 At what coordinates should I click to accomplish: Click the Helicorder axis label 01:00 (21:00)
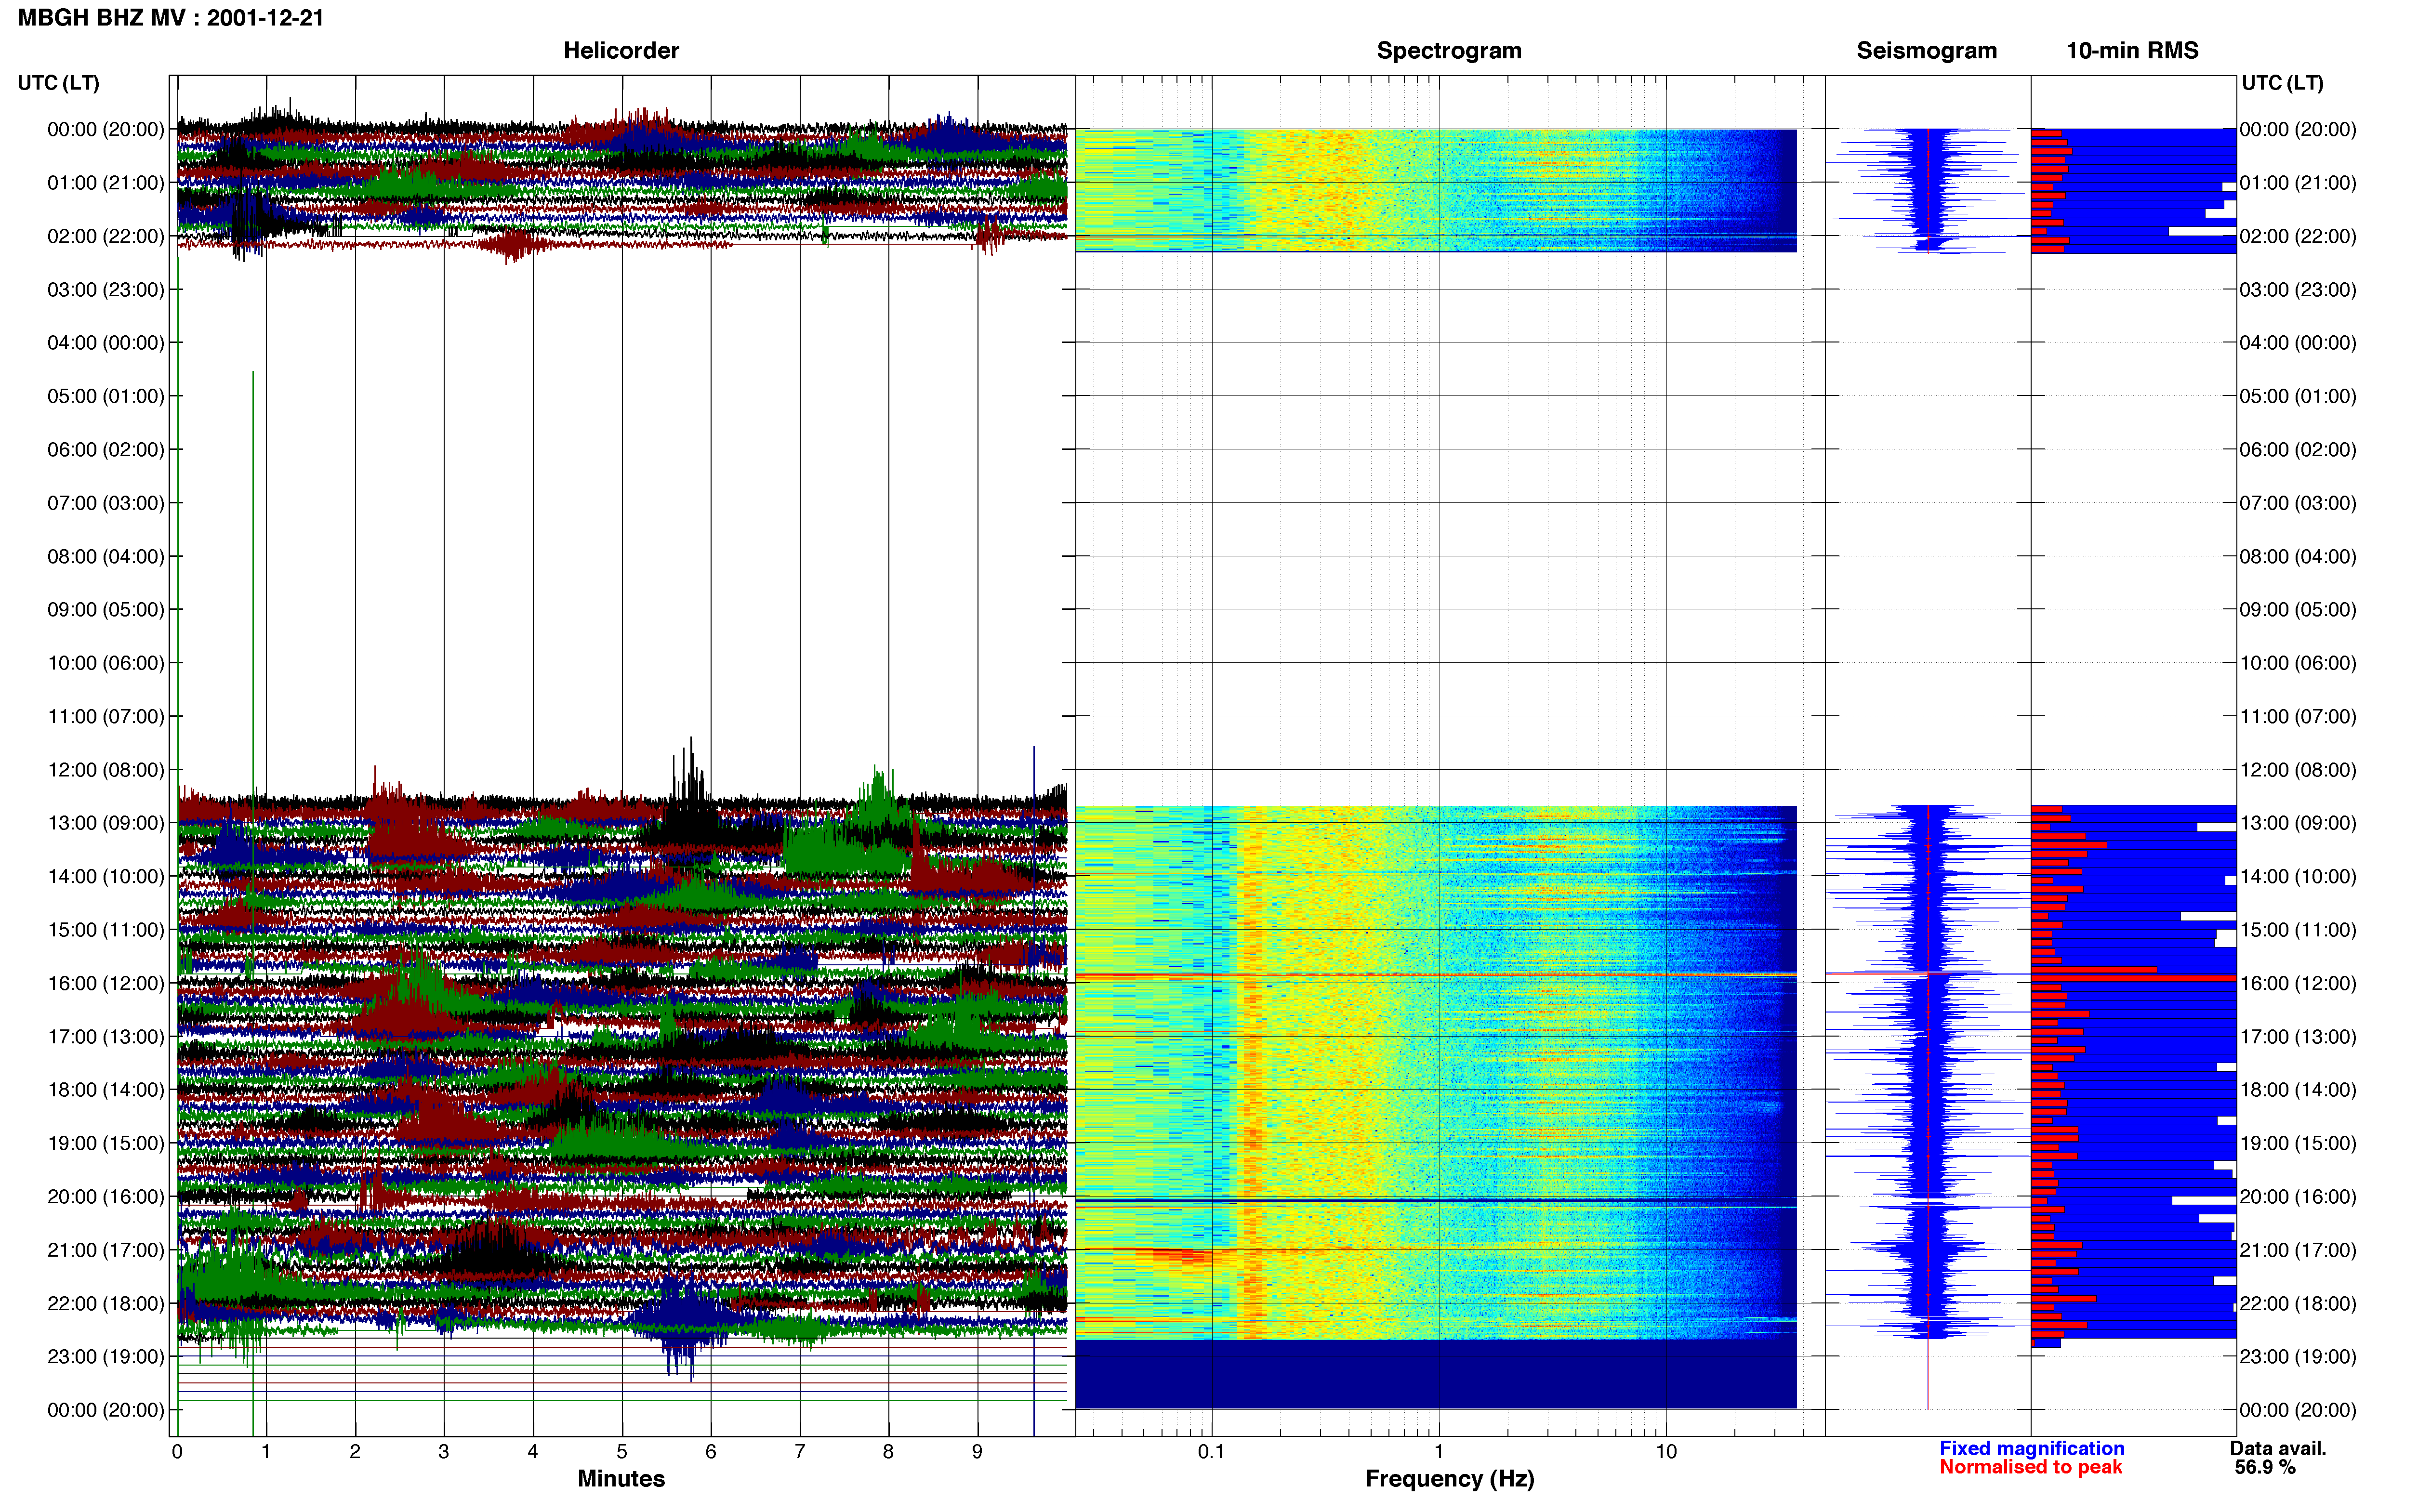coord(106,183)
